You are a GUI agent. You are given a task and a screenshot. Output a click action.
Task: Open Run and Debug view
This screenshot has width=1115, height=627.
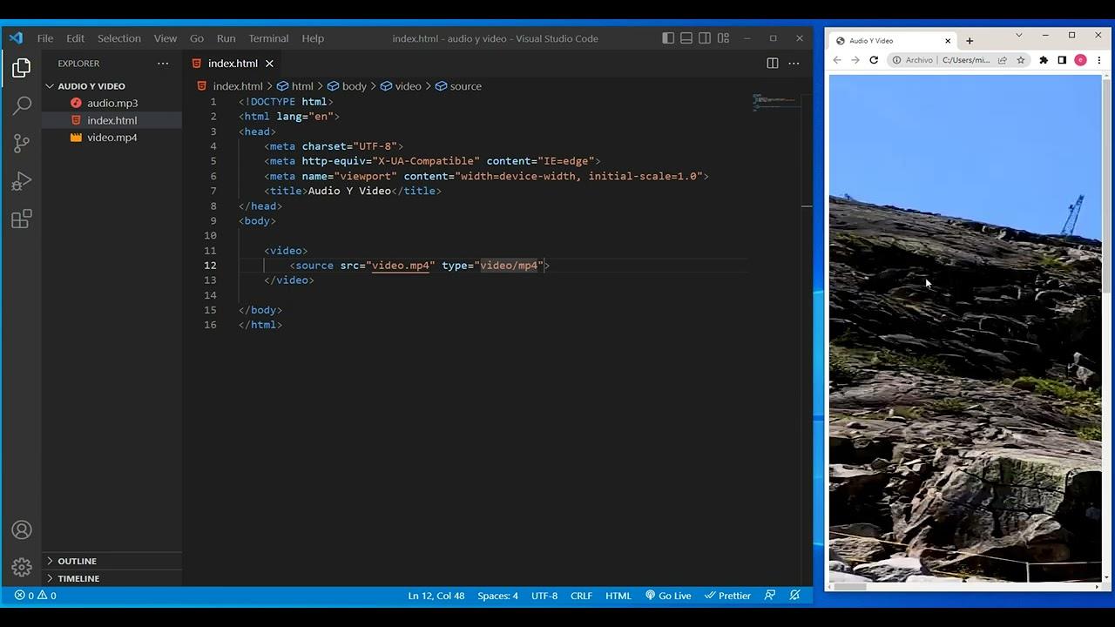22,181
